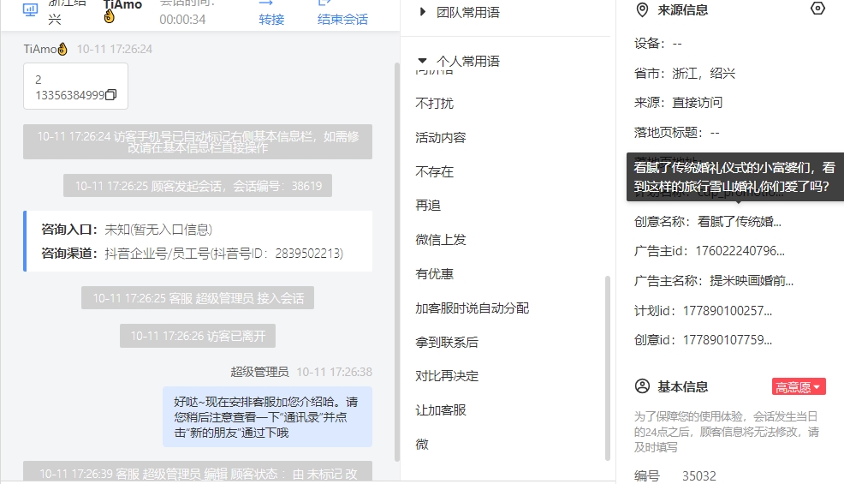
Task: Click the chat history scrollbar
Action: pos(397,262)
